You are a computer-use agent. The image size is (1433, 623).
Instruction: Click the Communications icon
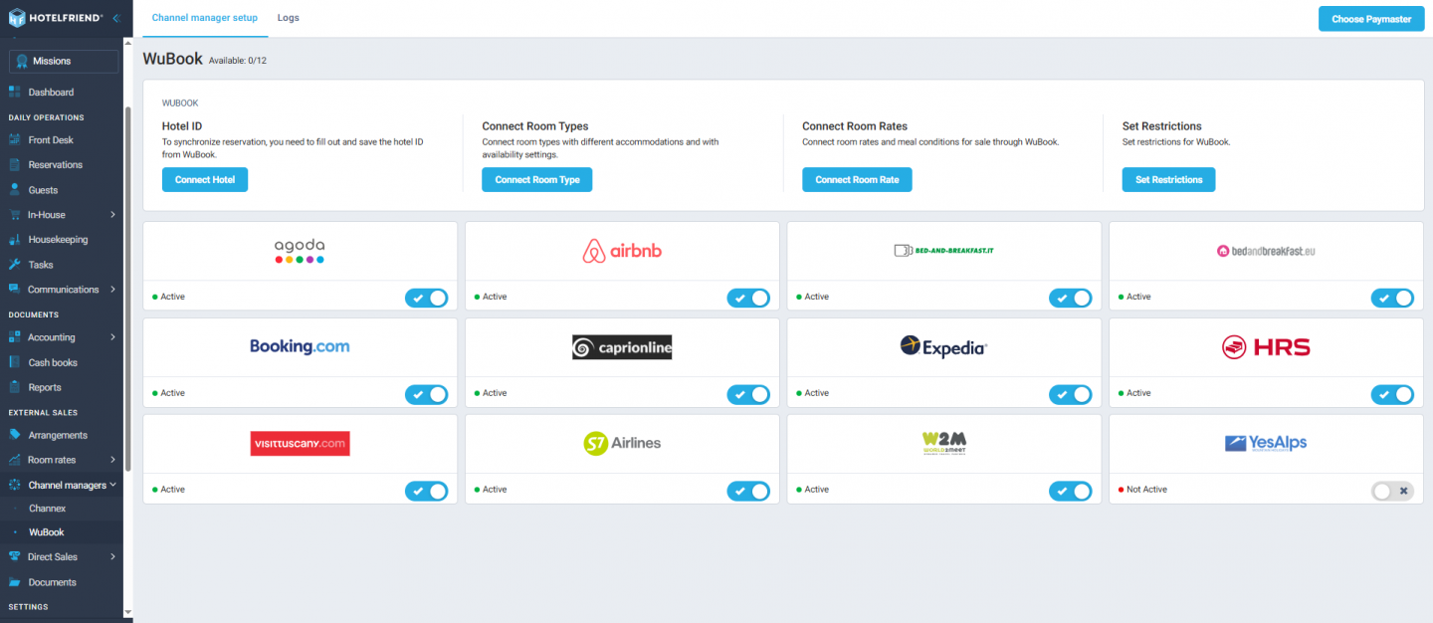click(x=15, y=289)
